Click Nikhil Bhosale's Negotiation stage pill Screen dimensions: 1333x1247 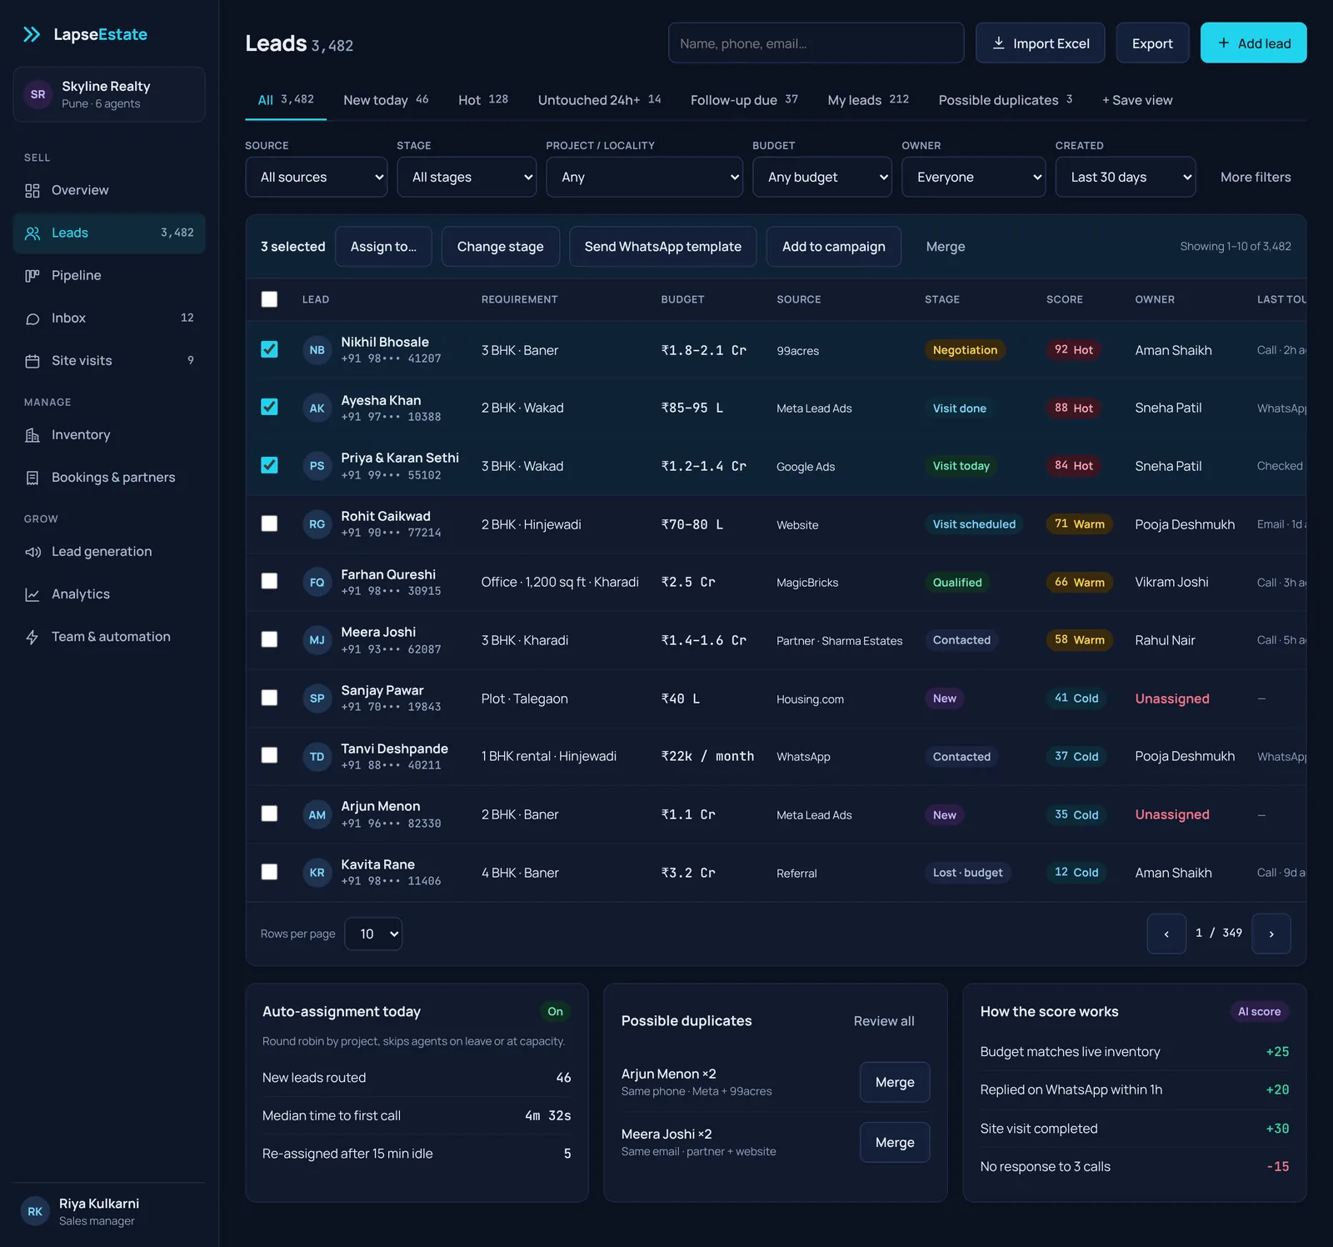pos(965,350)
